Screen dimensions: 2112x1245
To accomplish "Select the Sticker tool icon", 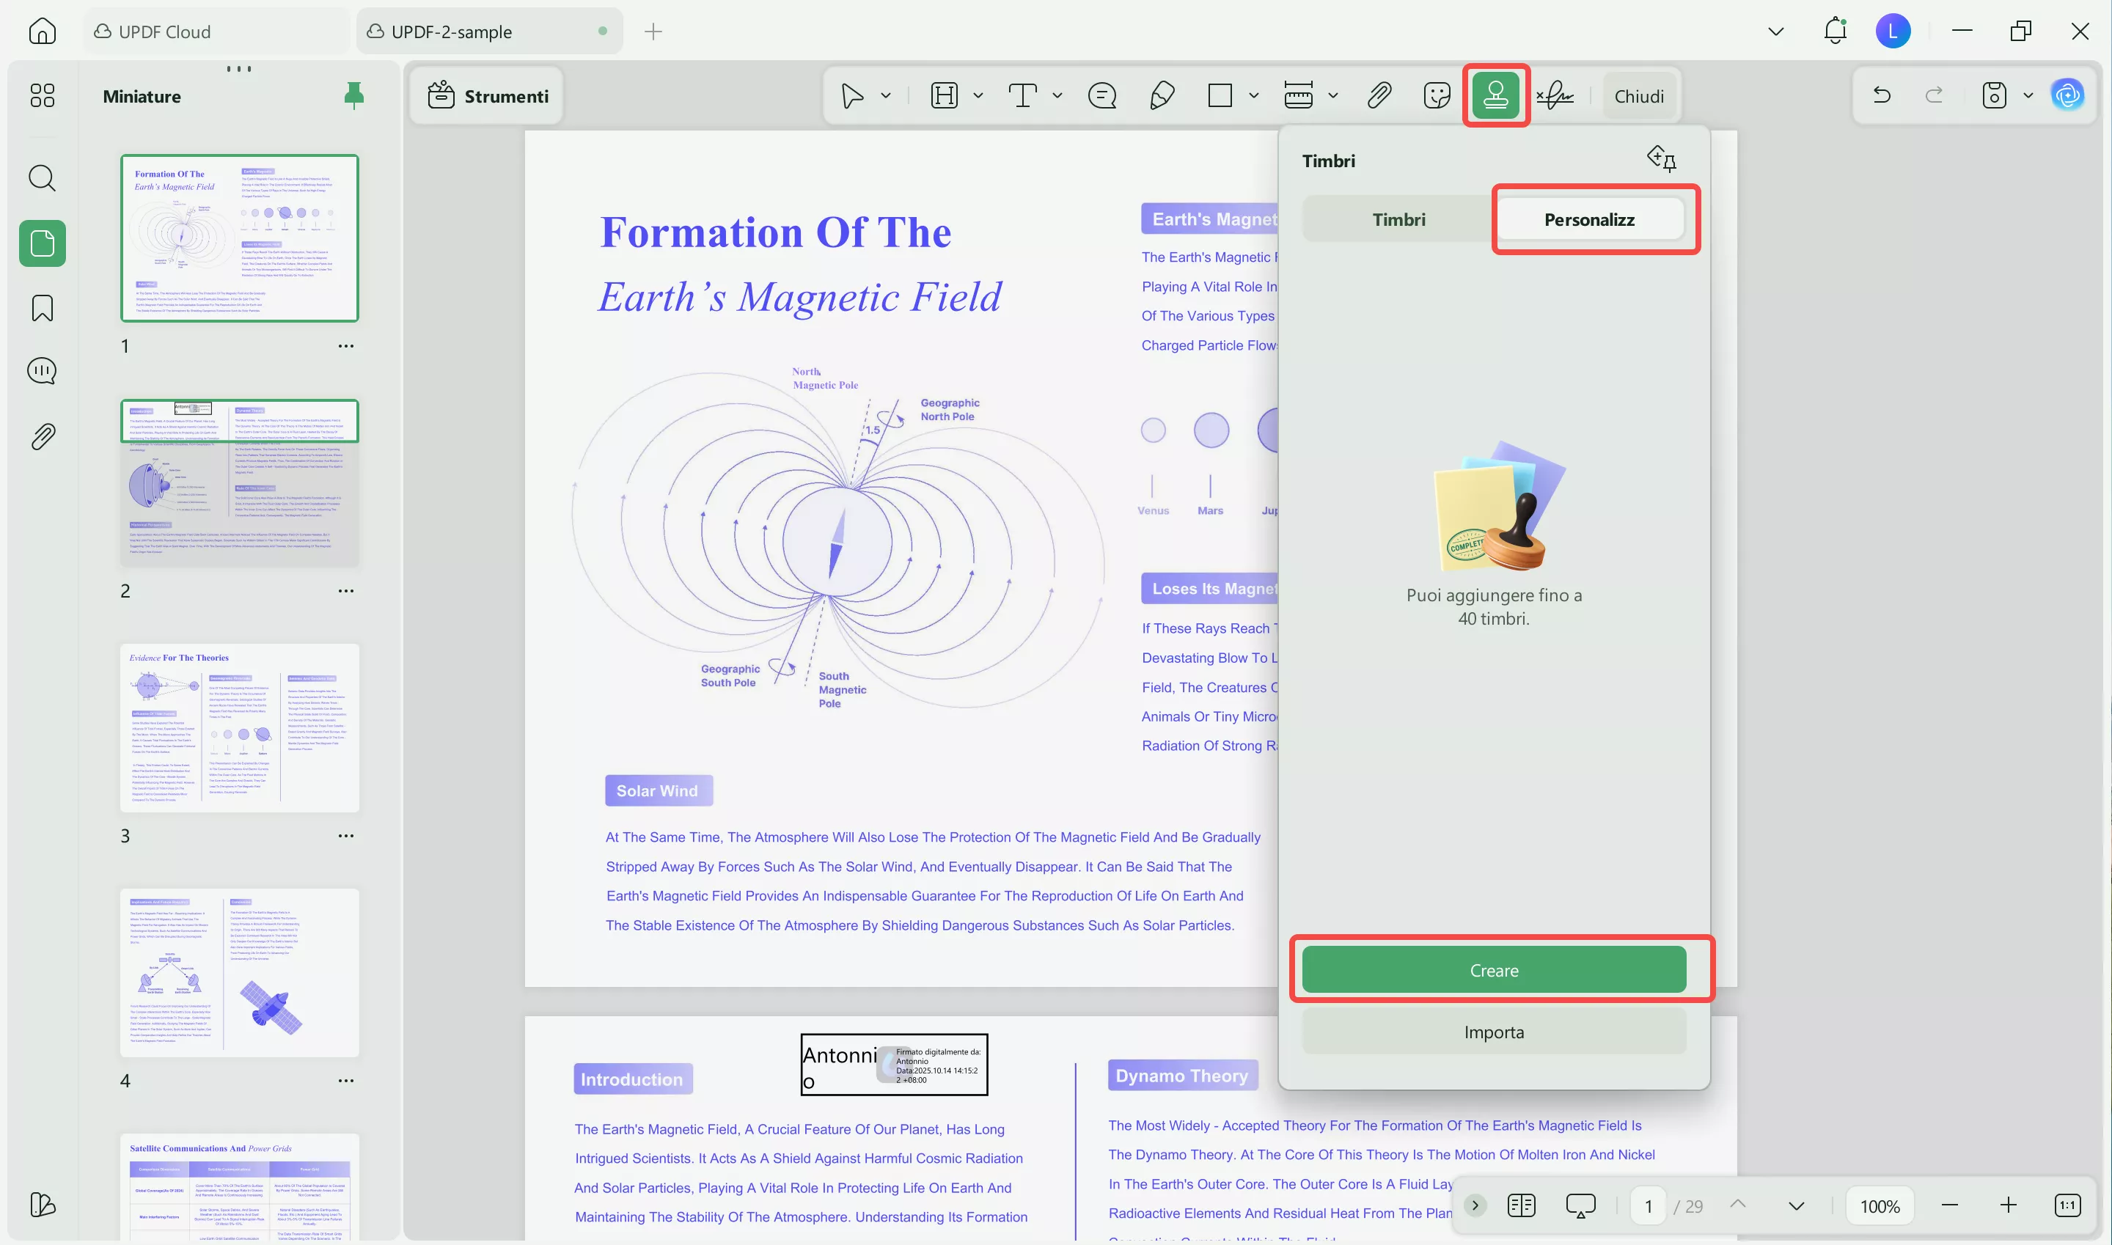I will coord(1437,95).
